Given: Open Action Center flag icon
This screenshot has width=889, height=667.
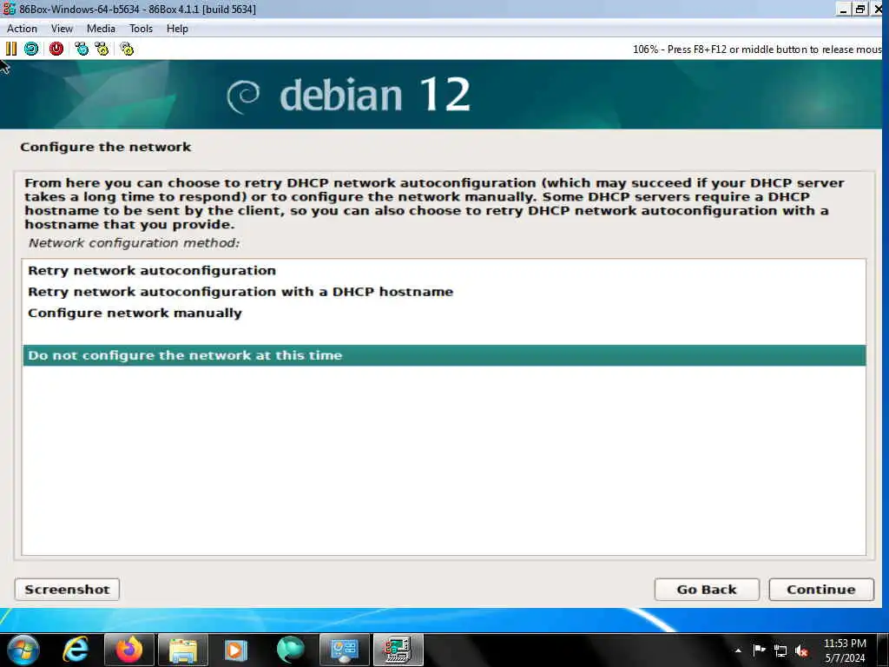Looking at the screenshot, I should pos(759,650).
